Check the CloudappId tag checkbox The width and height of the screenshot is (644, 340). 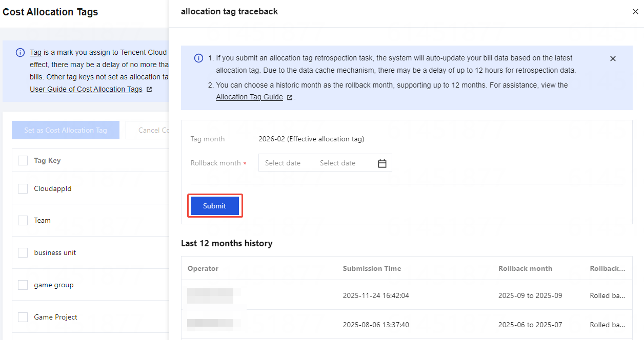[x=23, y=188]
